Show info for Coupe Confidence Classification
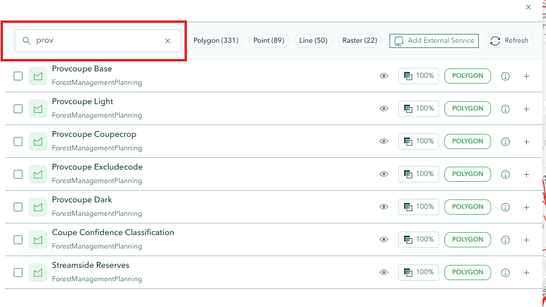 point(505,240)
